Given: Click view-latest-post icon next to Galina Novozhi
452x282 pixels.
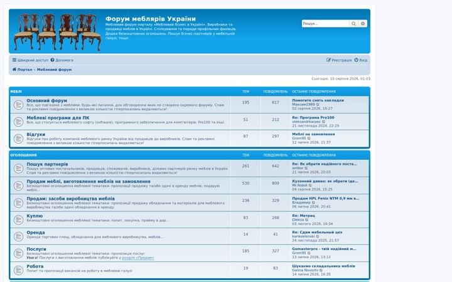Looking at the screenshot, I should (321, 270).
